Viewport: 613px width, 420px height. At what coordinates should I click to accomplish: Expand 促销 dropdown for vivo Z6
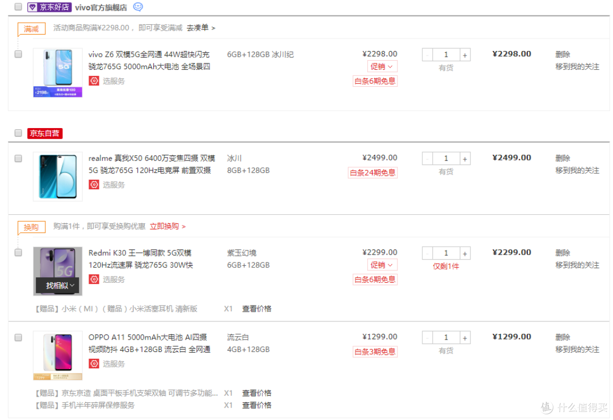click(382, 66)
